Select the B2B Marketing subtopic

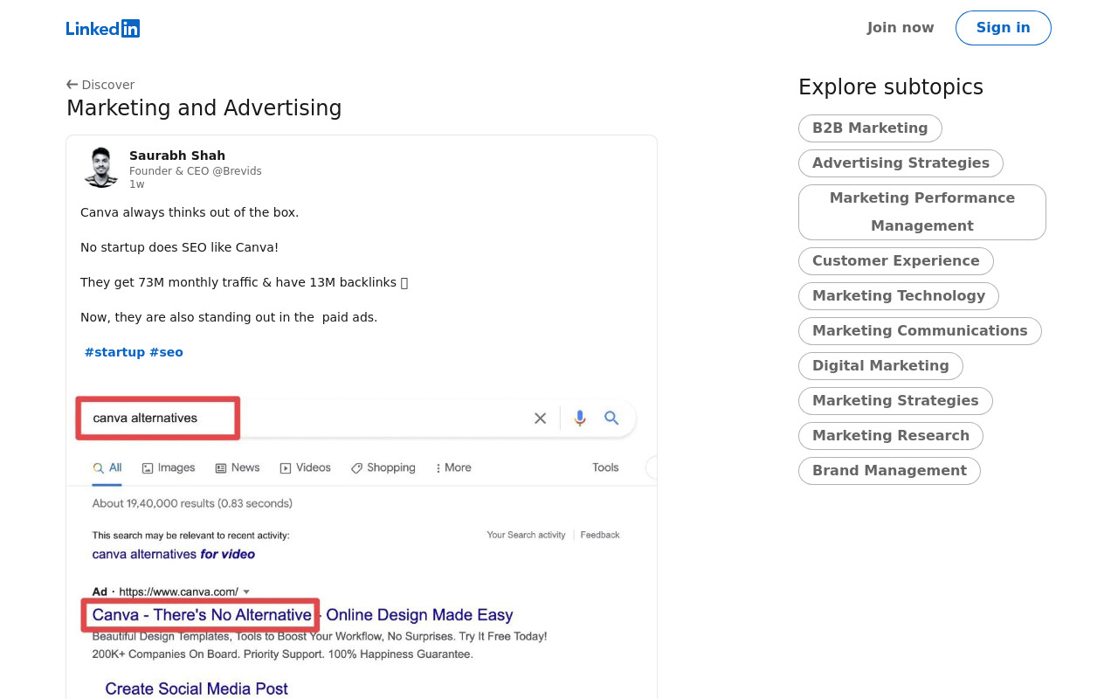870,128
